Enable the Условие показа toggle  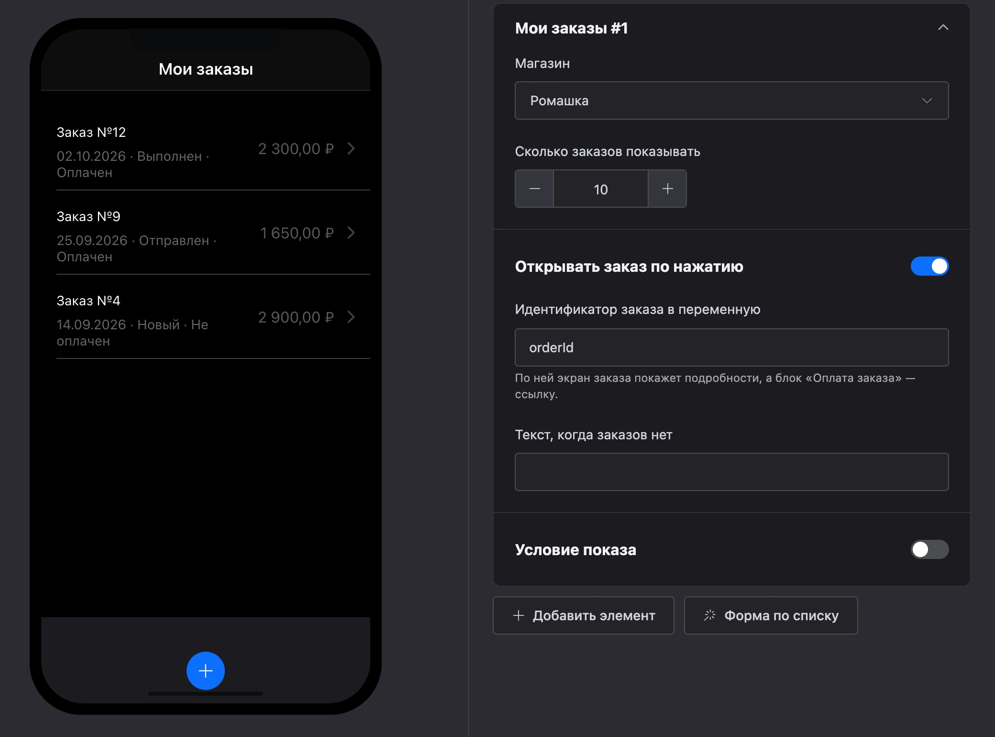[929, 549]
